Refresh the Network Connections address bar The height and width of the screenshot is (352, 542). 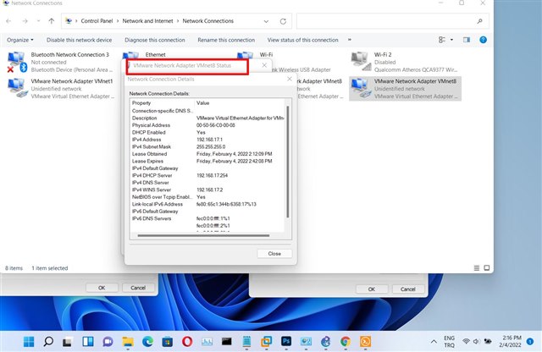click(283, 21)
